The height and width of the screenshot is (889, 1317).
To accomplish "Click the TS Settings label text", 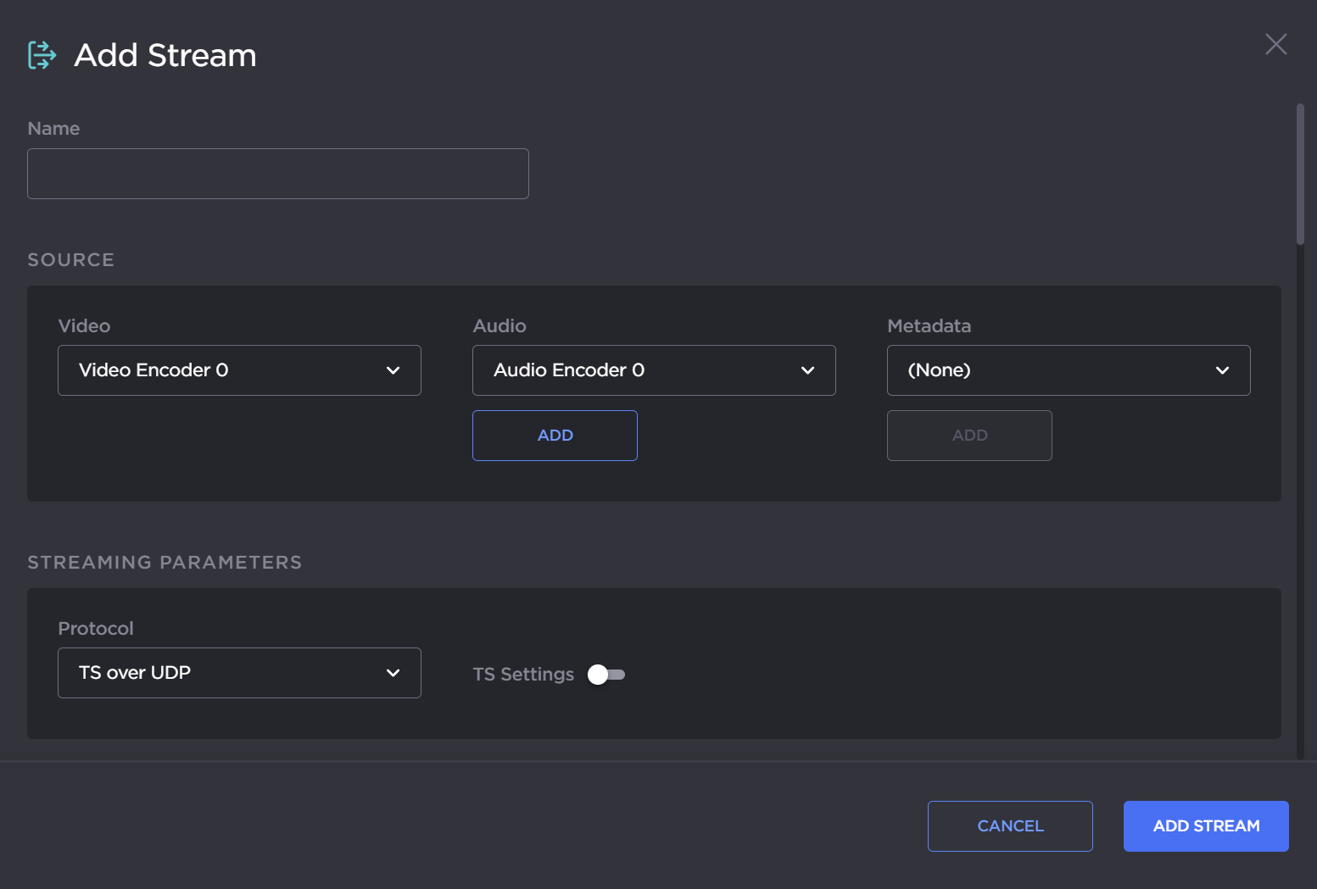I will 523,675.
